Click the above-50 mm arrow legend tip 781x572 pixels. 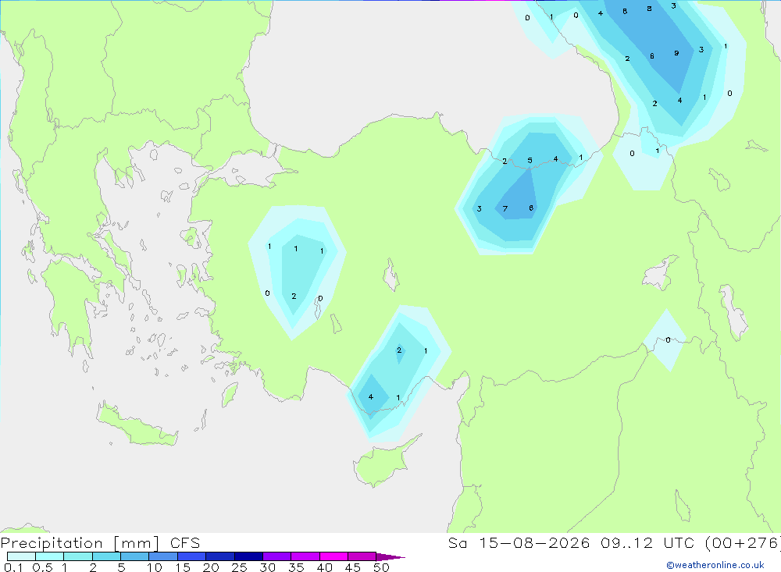390,557
